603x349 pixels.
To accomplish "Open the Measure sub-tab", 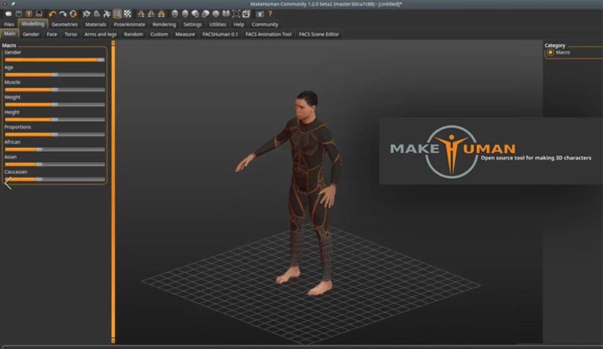I will [x=185, y=34].
